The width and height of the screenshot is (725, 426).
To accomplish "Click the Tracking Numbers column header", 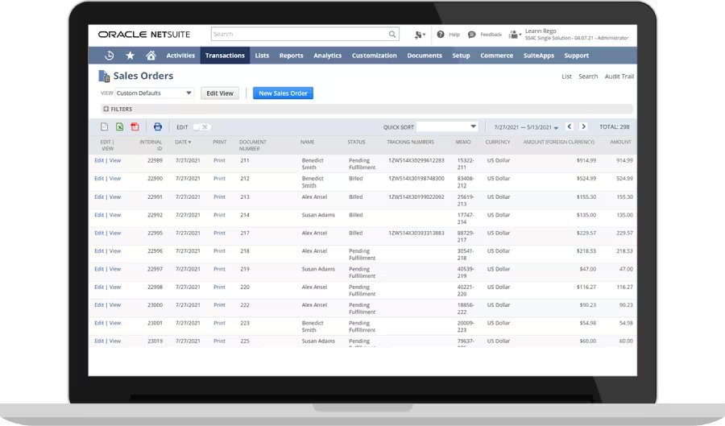I will coord(410,143).
